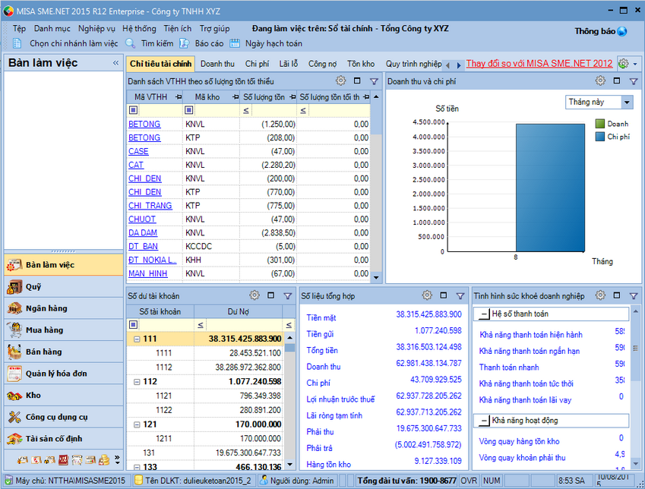This screenshot has width=645, height=489.
Task: Click filter funnel of Số dư tài khoản panel
Action: click(x=288, y=295)
